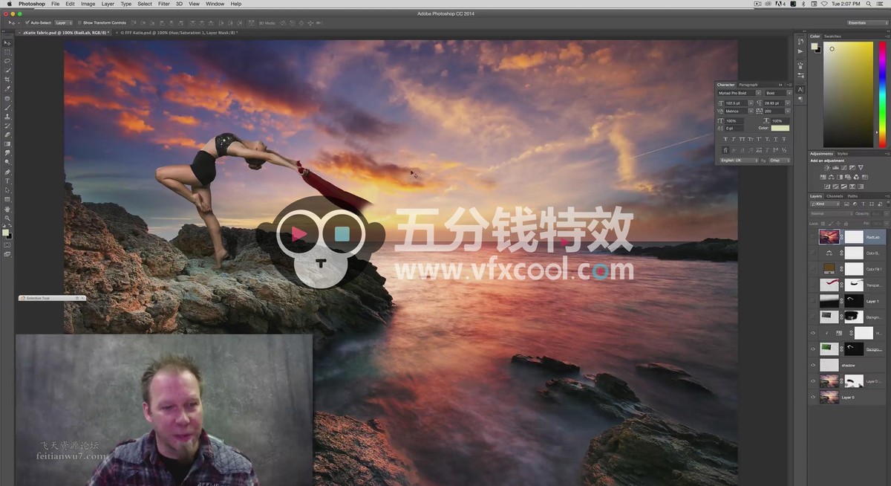Select the Rectangular Marquee tool

pyautogui.click(x=7, y=52)
